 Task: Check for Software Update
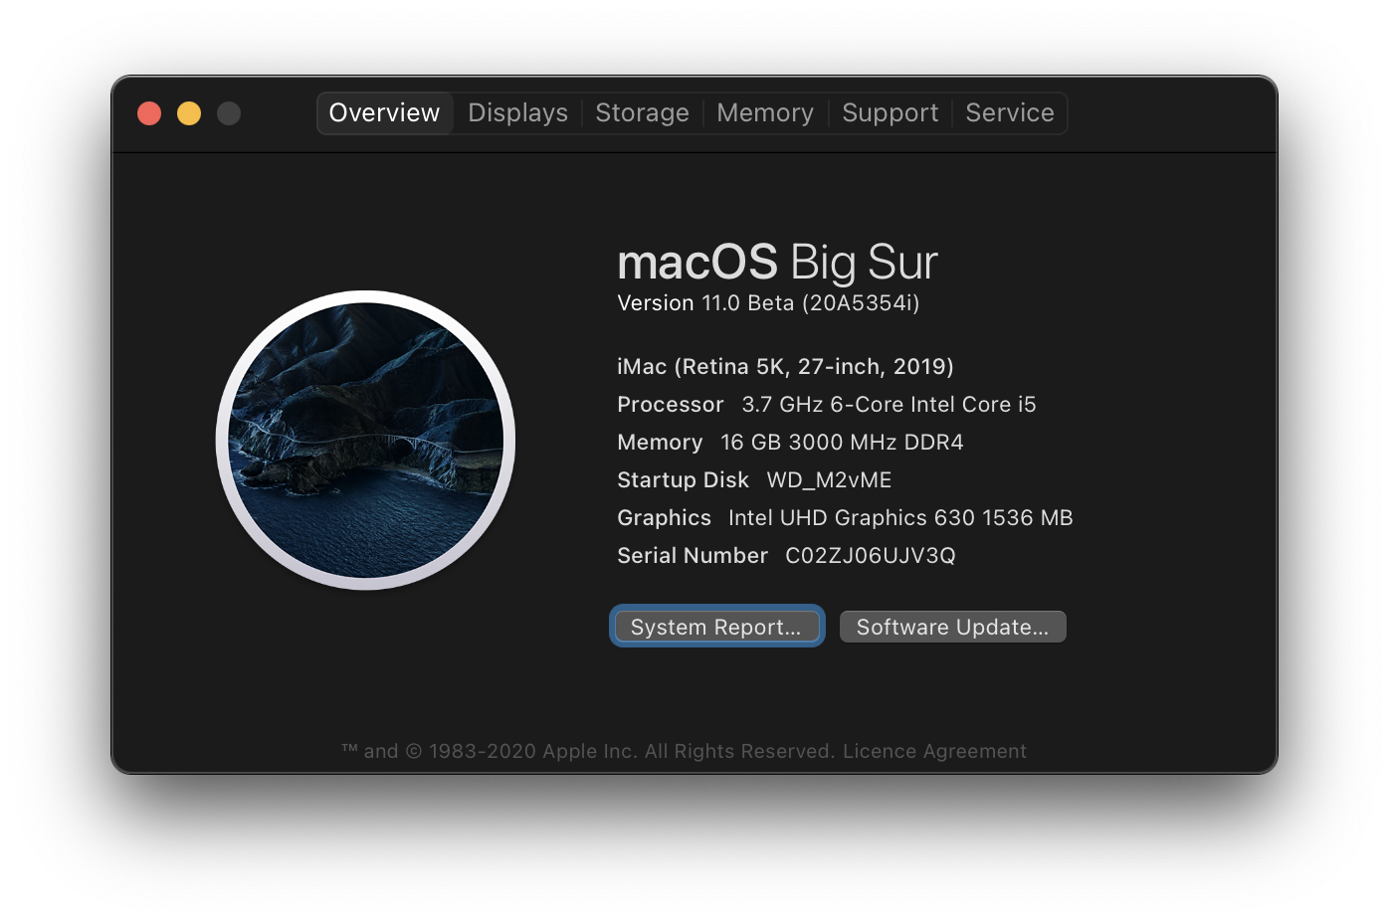coord(951,626)
